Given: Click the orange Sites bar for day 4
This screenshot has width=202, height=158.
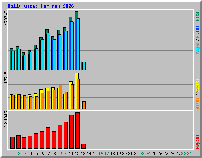Looking at the screenshot, I should (x=31, y=103).
